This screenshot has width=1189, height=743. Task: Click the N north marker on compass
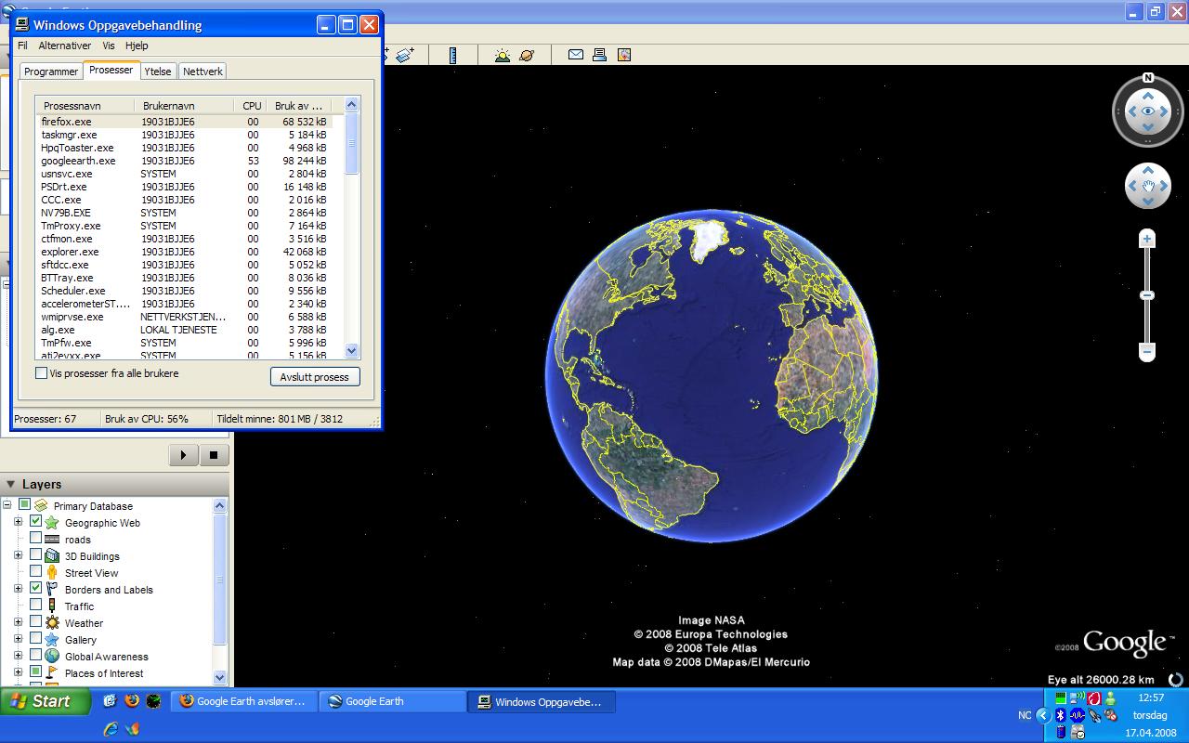[x=1148, y=78]
